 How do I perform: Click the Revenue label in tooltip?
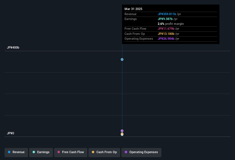(131, 14)
